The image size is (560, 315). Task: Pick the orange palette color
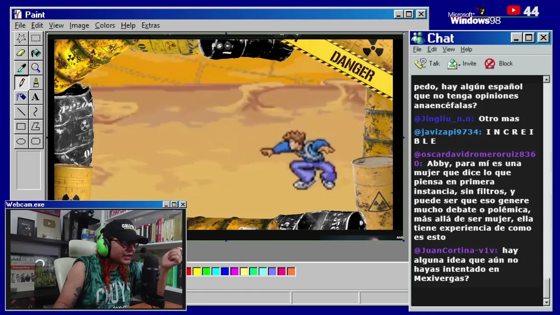point(291,272)
